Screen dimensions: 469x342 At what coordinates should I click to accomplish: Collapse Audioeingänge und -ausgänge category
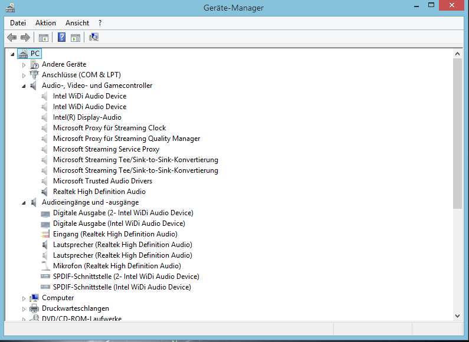pos(24,203)
